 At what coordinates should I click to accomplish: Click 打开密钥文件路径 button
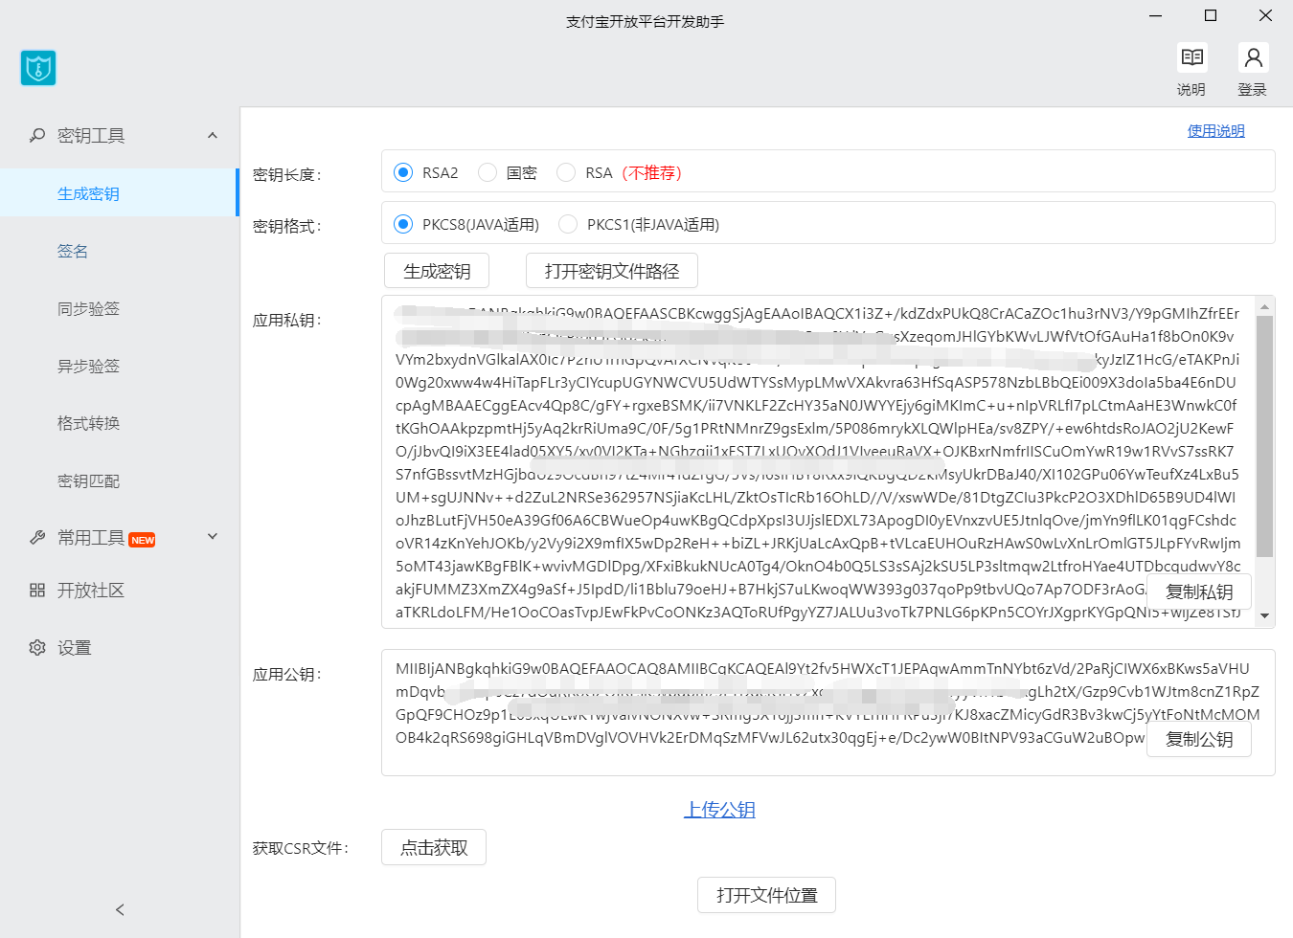pos(612,271)
